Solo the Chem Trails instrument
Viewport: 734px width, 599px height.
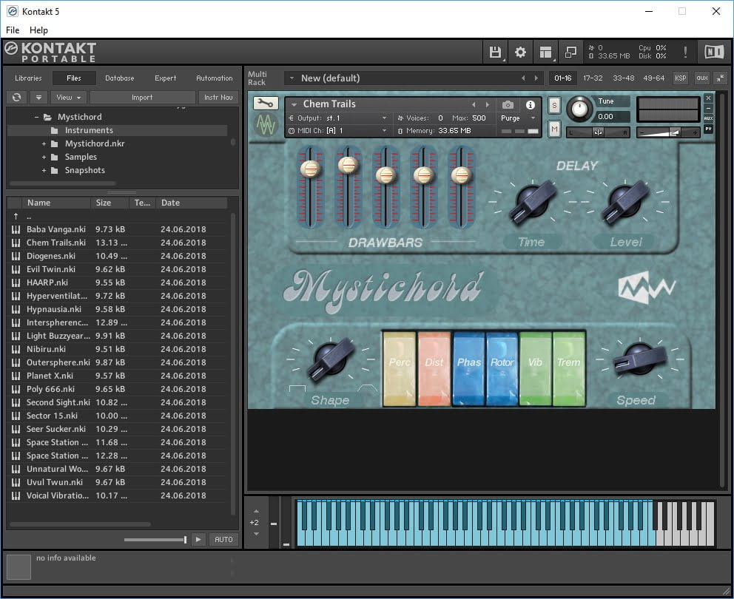point(554,105)
